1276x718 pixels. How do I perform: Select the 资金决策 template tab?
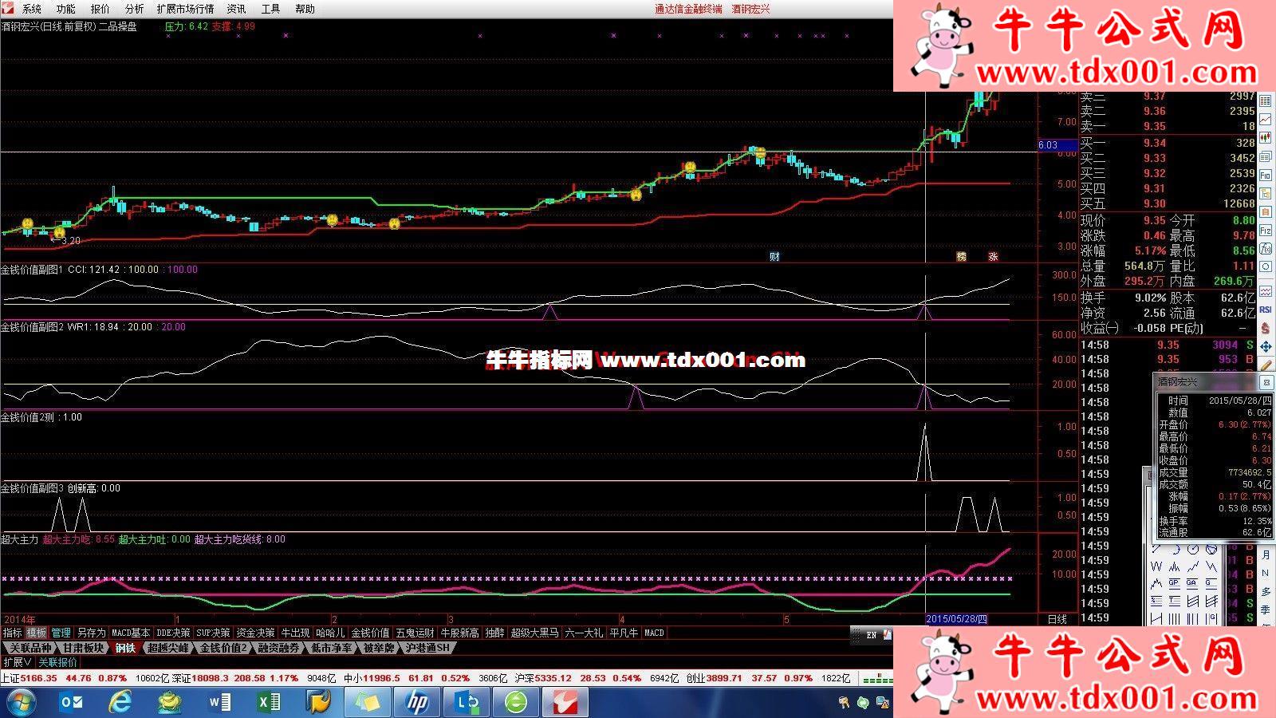click(255, 633)
